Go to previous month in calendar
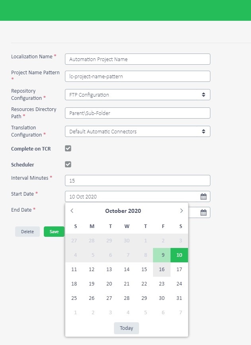Screen dimensions: 251x345 (x=72, y=211)
